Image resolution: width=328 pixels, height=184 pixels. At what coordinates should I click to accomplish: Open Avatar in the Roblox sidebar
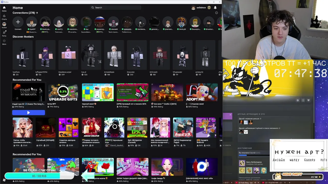pyautogui.click(x=4, y=25)
